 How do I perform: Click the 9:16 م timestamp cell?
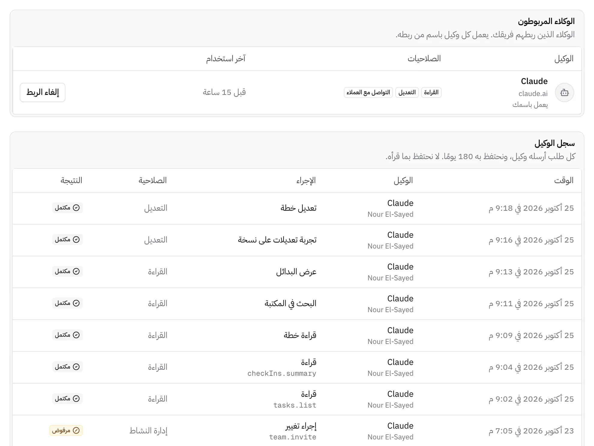531,240
